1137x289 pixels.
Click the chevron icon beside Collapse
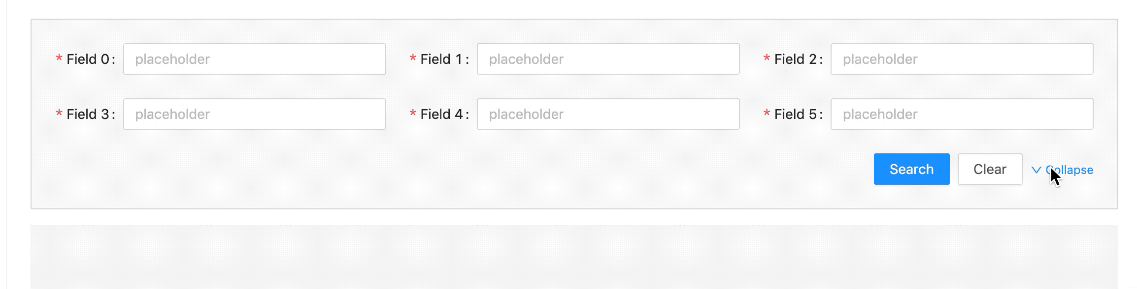click(x=1036, y=170)
